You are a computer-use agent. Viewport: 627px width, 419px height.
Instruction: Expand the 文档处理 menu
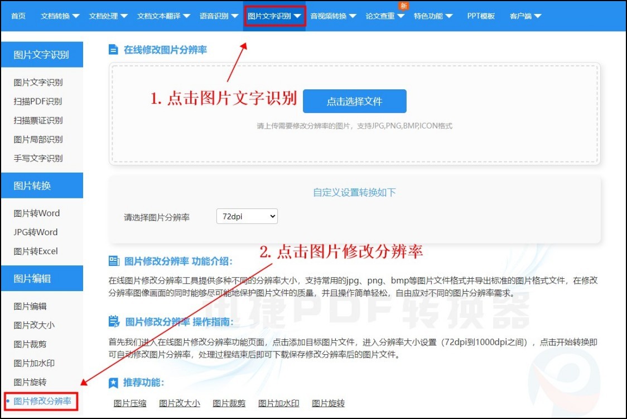point(108,16)
